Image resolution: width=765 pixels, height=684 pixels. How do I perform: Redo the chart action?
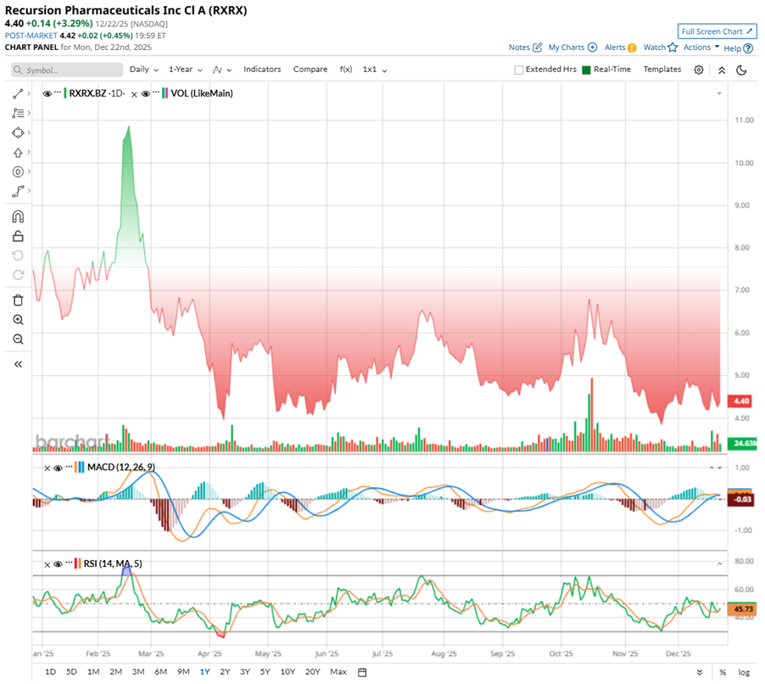pyautogui.click(x=18, y=275)
